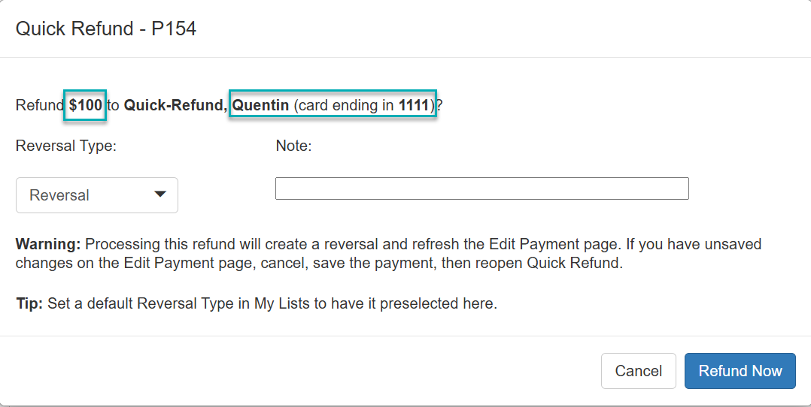Click the bold Quick-Refund, payee text
This screenshot has width=811, height=407.
coord(175,105)
